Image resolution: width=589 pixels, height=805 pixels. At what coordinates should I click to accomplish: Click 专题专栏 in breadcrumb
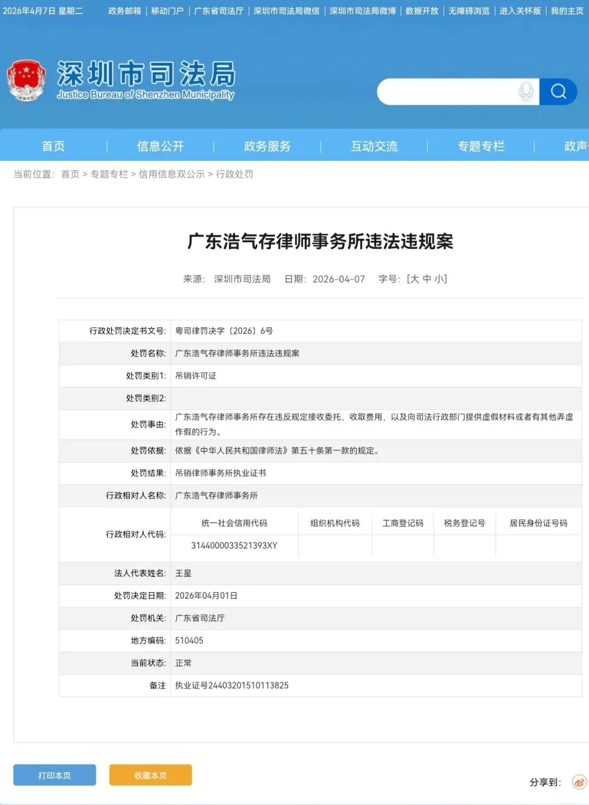(109, 174)
